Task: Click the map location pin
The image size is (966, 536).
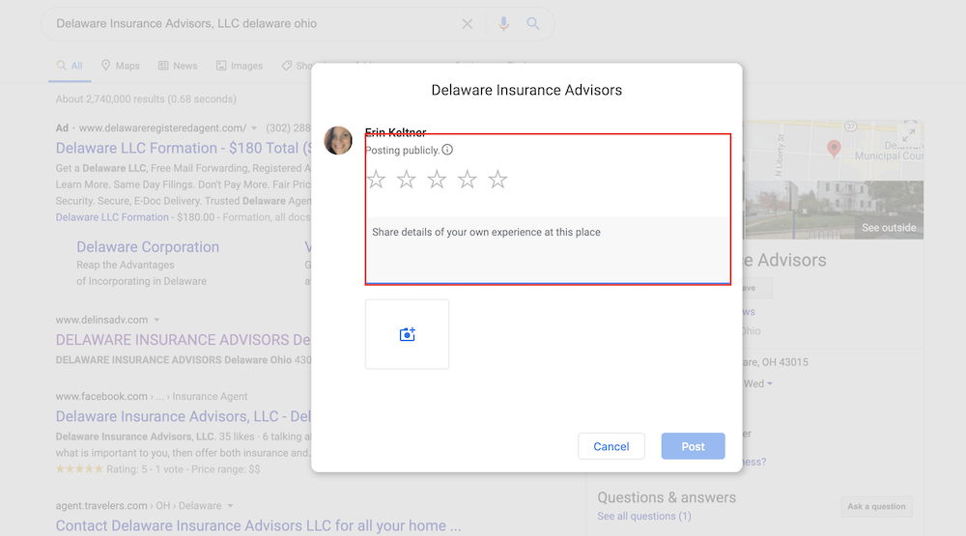Action: click(834, 148)
